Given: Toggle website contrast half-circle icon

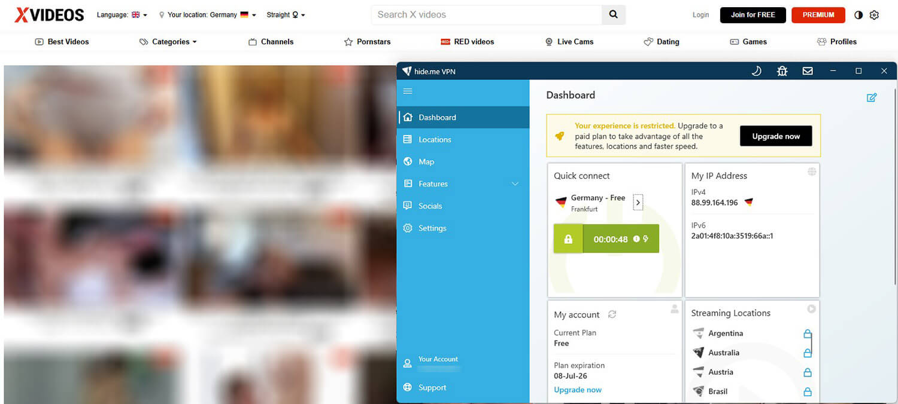Looking at the screenshot, I should pyautogui.click(x=858, y=15).
